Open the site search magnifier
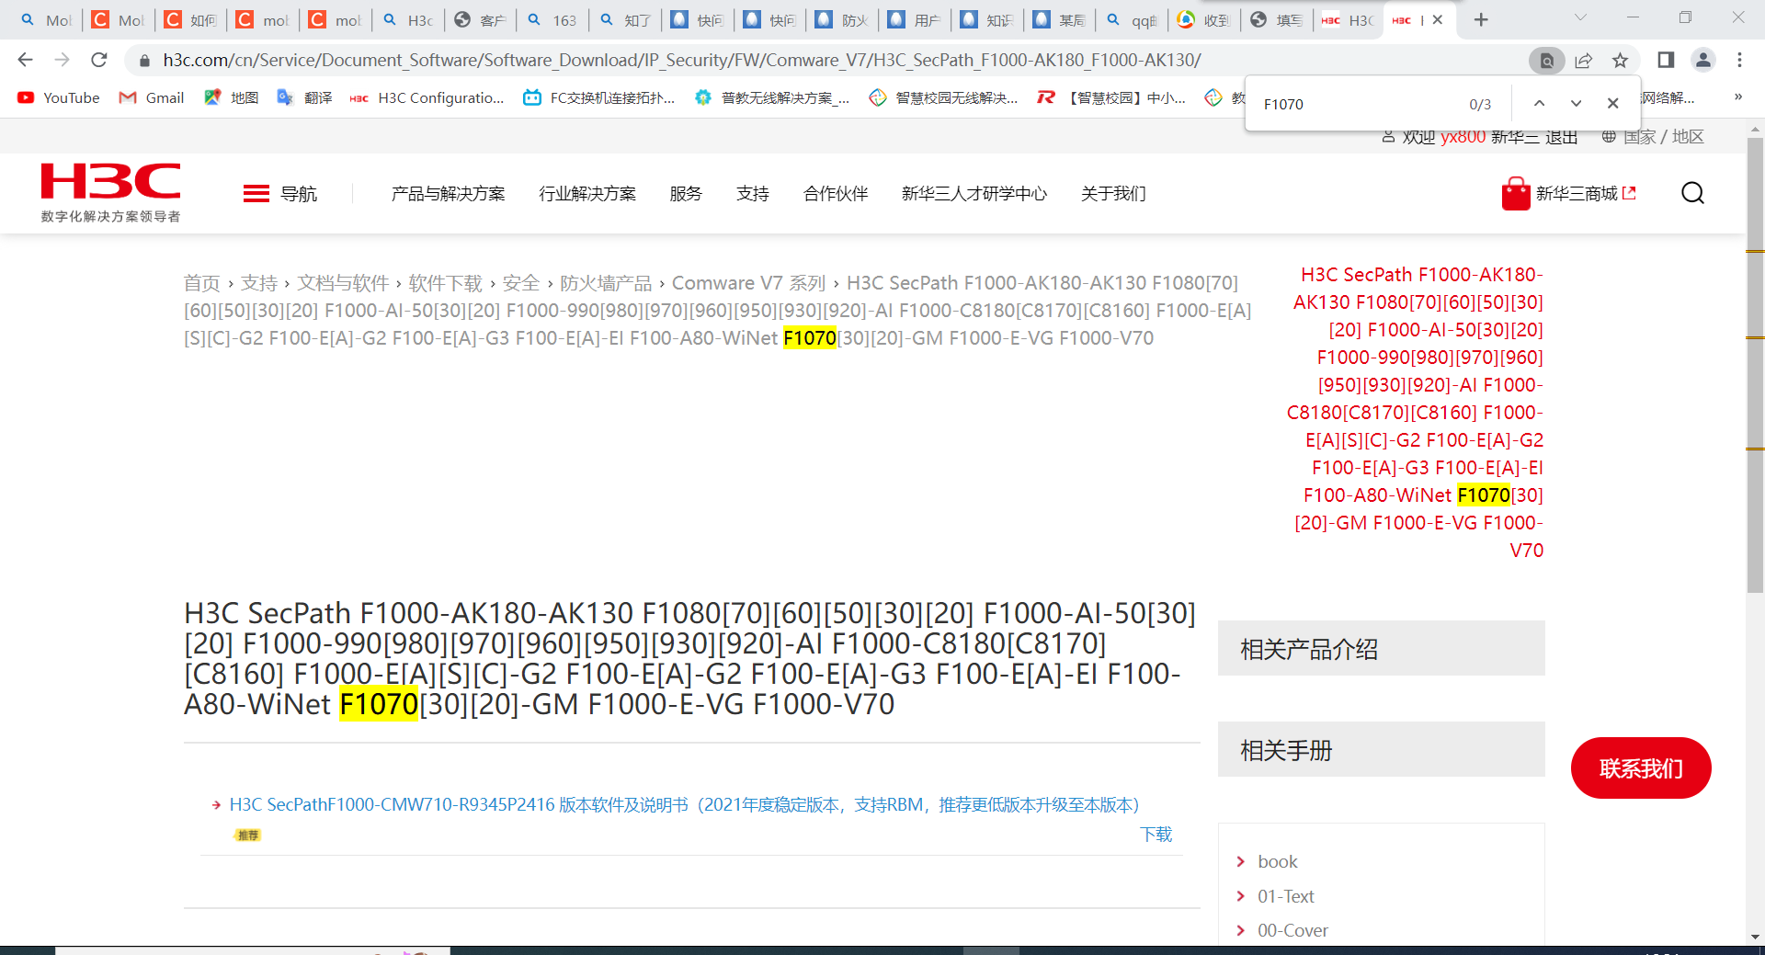The image size is (1765, 955). (x=1692, y=193)
